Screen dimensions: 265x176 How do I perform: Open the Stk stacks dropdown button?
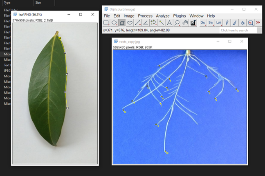click(x=211, y=23)
